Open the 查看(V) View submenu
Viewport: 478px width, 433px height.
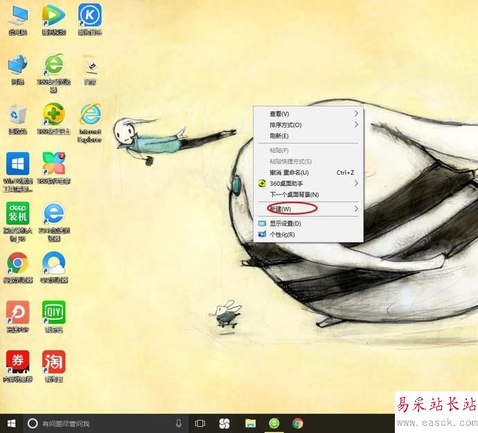308,114
